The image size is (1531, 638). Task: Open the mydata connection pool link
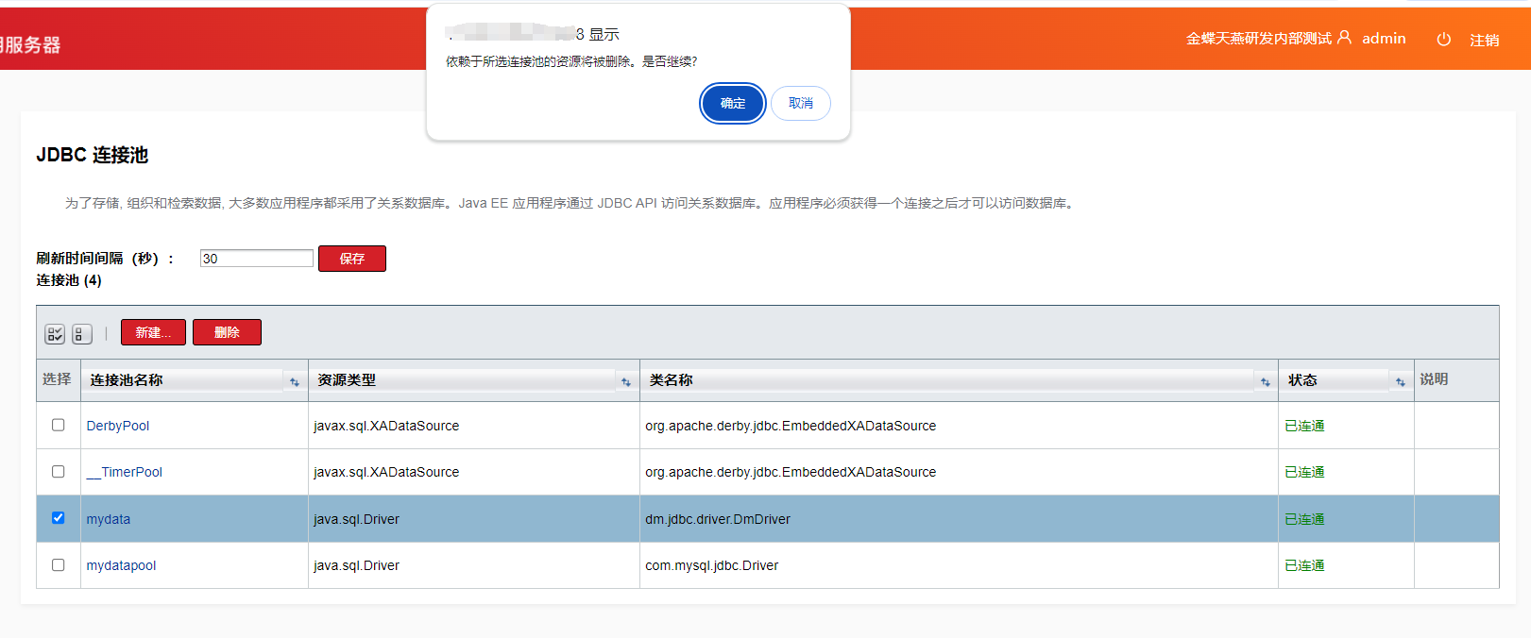tap(109, 519)
